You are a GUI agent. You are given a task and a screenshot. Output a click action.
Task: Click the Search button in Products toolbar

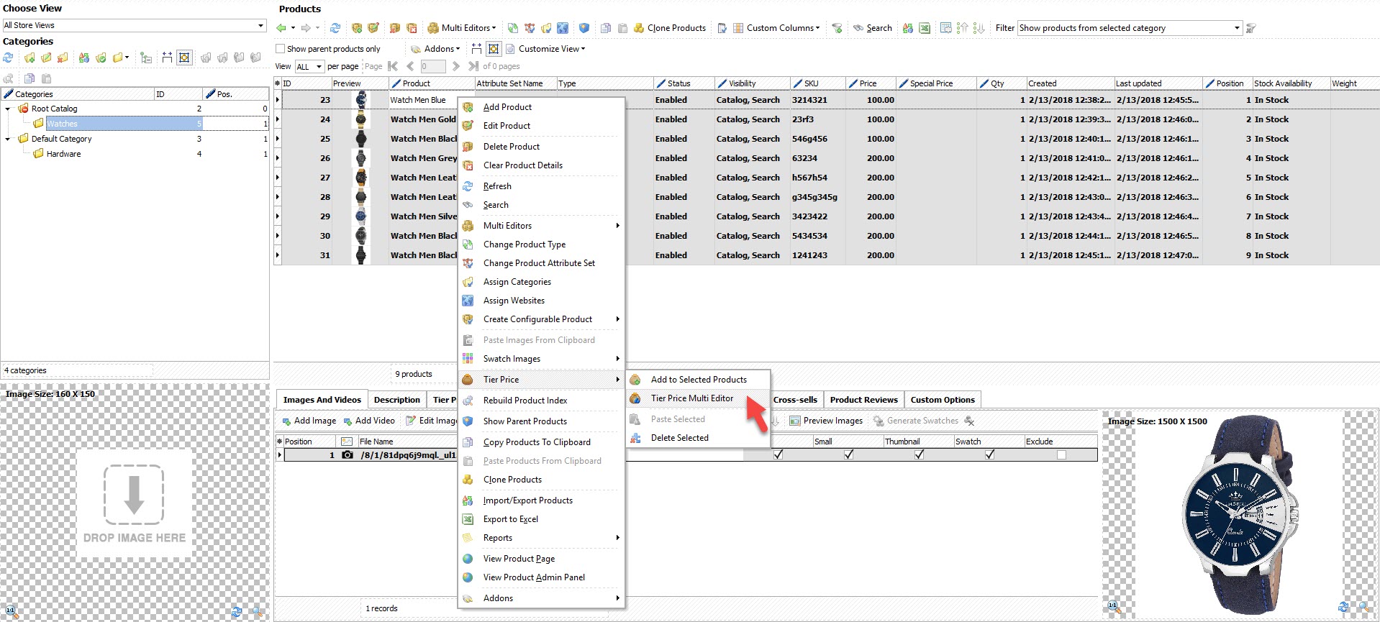click(872, 28)
